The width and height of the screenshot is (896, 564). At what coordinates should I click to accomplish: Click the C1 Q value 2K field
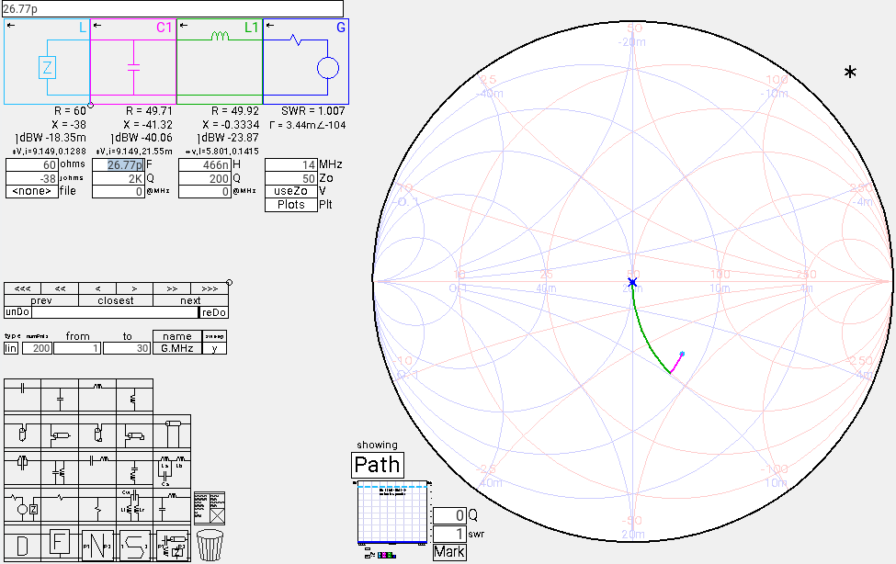click(x=119, y=178)
